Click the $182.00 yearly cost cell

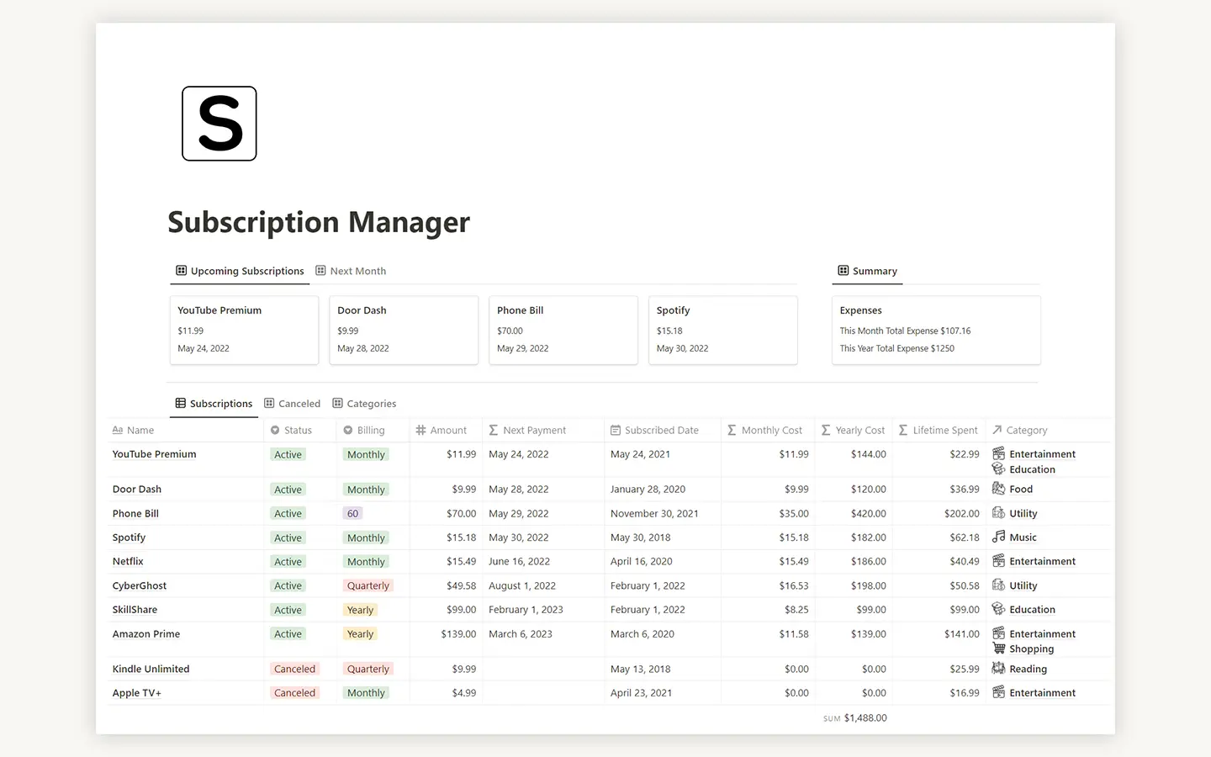[x=869, y=537]
